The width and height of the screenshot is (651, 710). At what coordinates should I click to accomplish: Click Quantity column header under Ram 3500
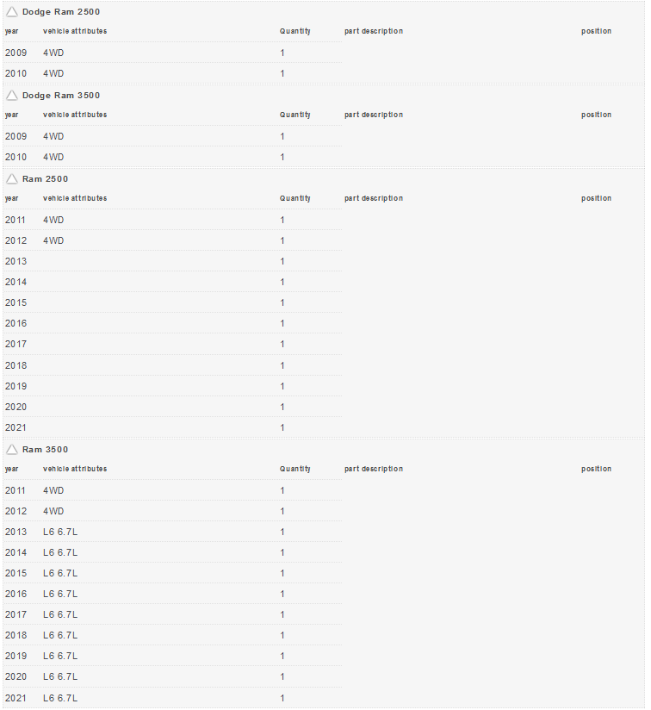coord(294,470)
